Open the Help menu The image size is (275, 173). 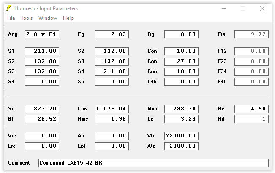pyautogui.click(x=68, y=18)
